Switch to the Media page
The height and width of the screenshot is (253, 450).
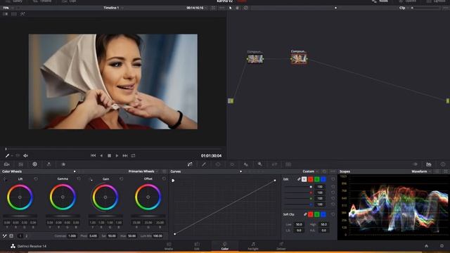tap(169, 246)
